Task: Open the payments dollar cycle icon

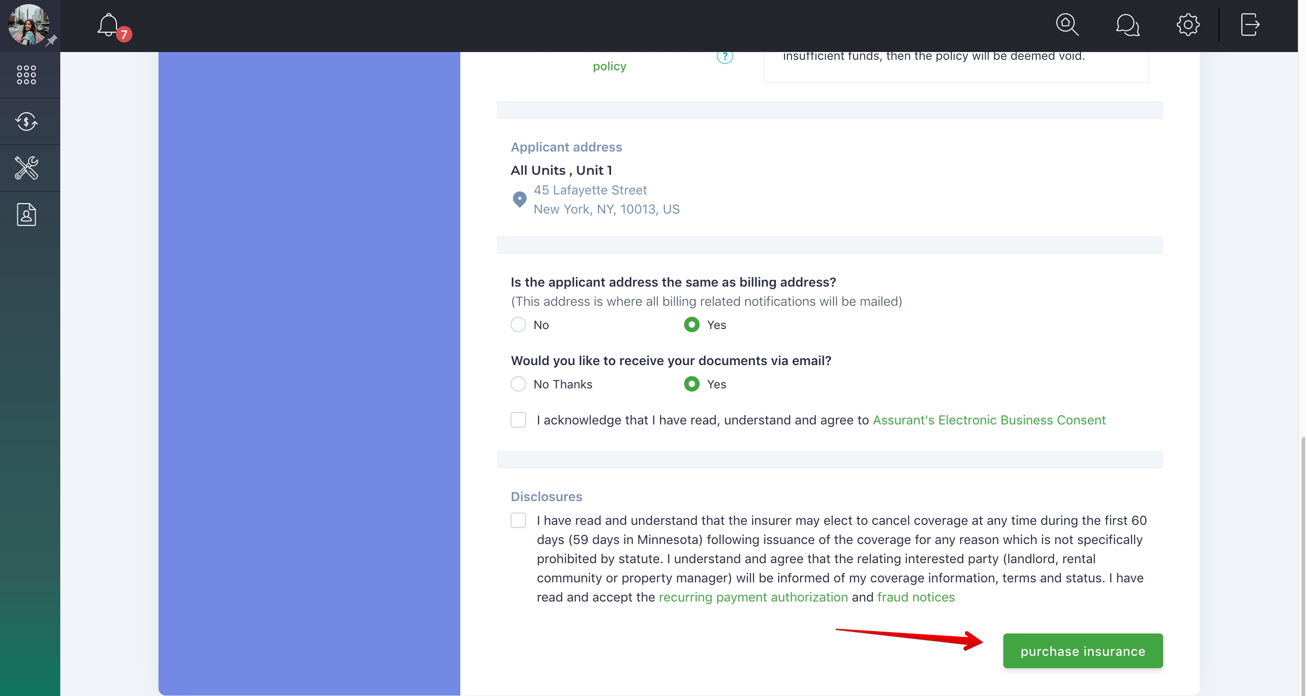Action: click(26, 122)
